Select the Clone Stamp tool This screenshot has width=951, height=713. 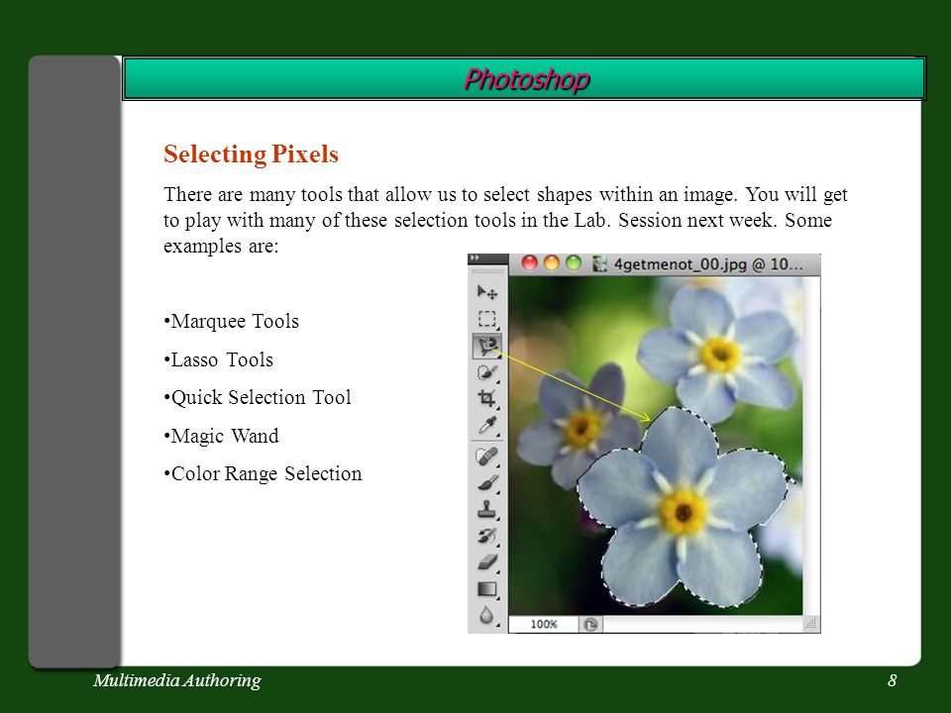coord(487,510)
